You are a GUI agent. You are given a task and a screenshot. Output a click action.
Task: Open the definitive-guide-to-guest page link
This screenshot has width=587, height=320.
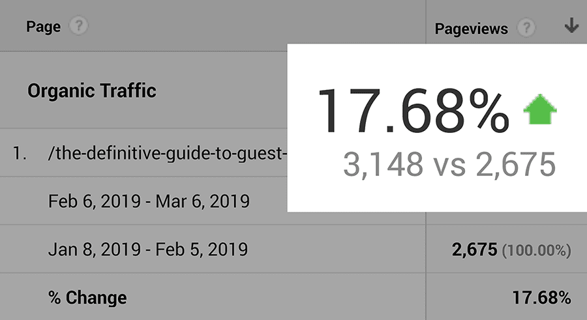[168, 154]
